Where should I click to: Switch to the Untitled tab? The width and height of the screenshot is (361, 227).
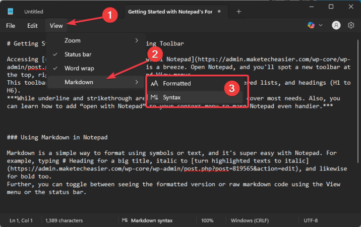click(34, 12)
